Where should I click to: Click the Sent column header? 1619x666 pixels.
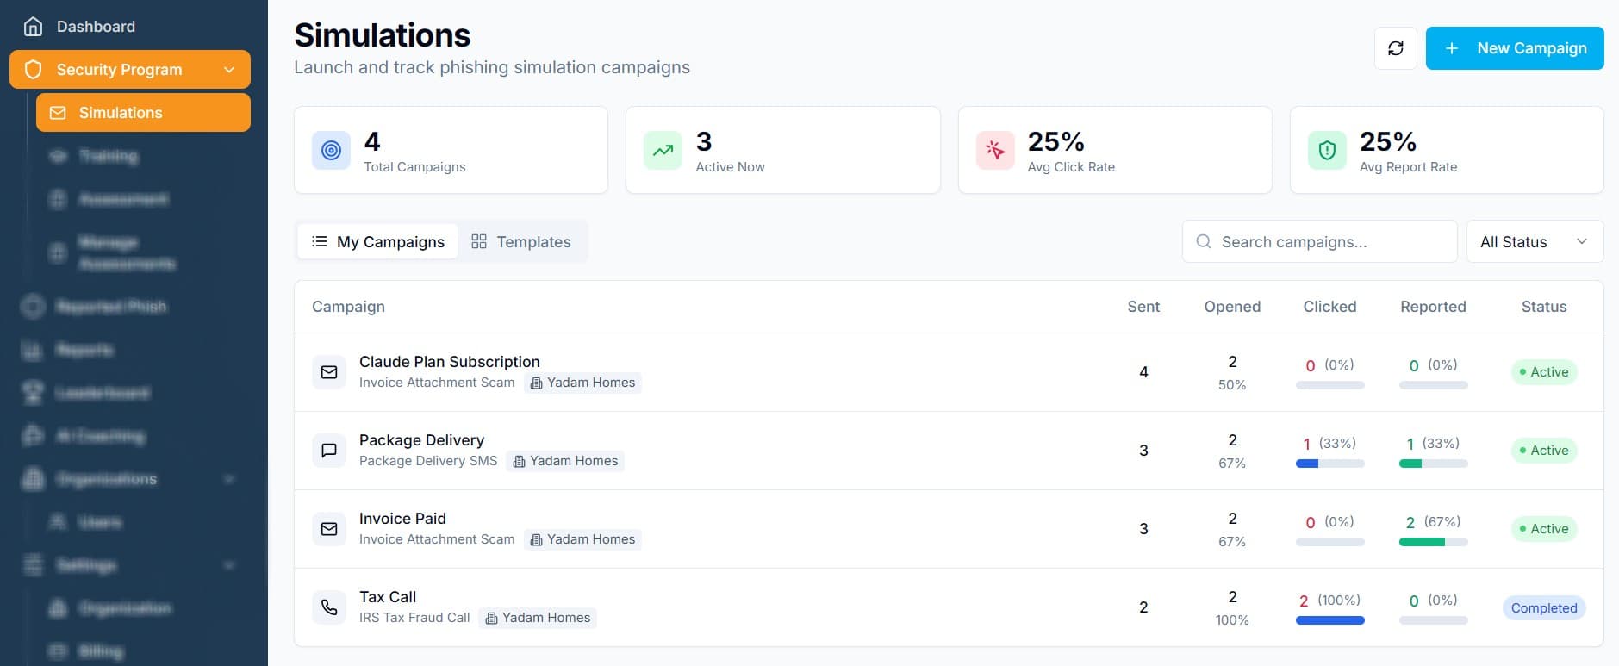pyautogui.click(x=1143, y=307)
